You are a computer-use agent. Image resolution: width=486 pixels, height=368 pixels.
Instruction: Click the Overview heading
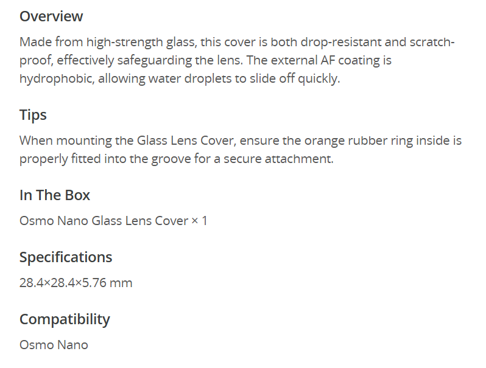coord(51,16)
